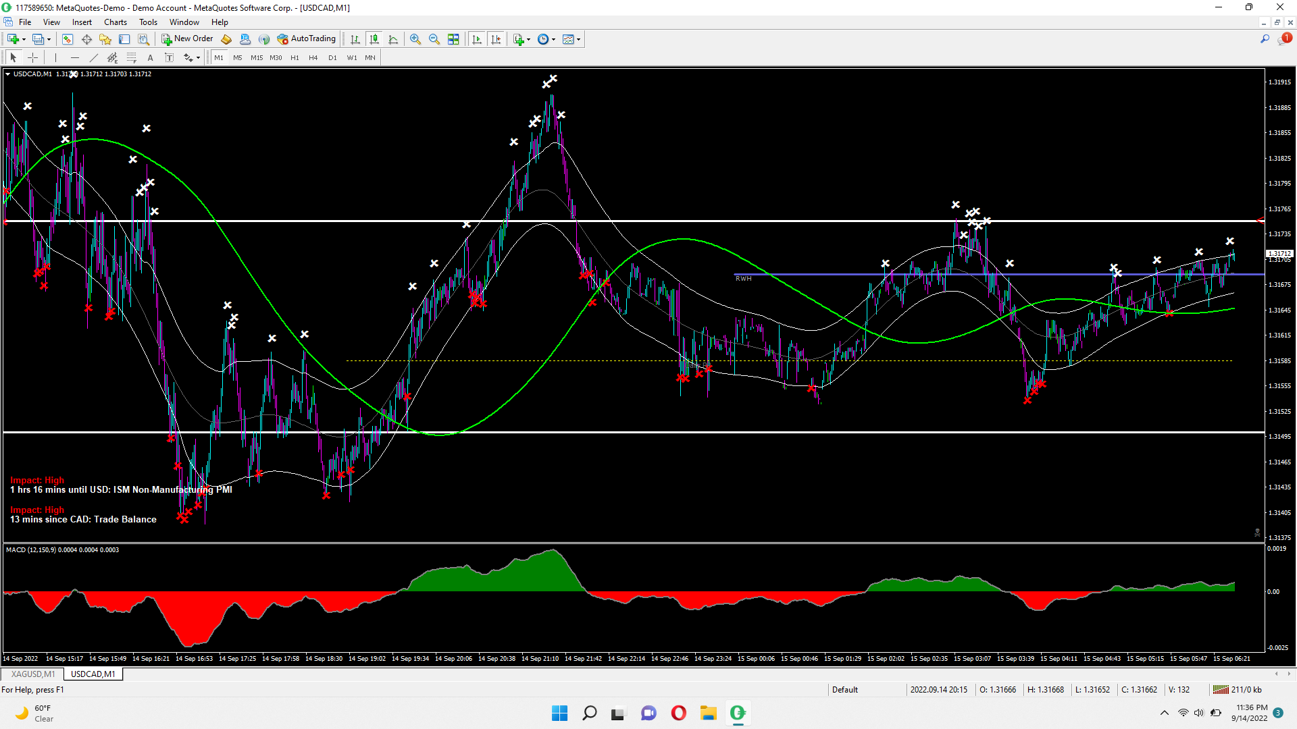Switch chart display to line chart

(x=393, y=39)
